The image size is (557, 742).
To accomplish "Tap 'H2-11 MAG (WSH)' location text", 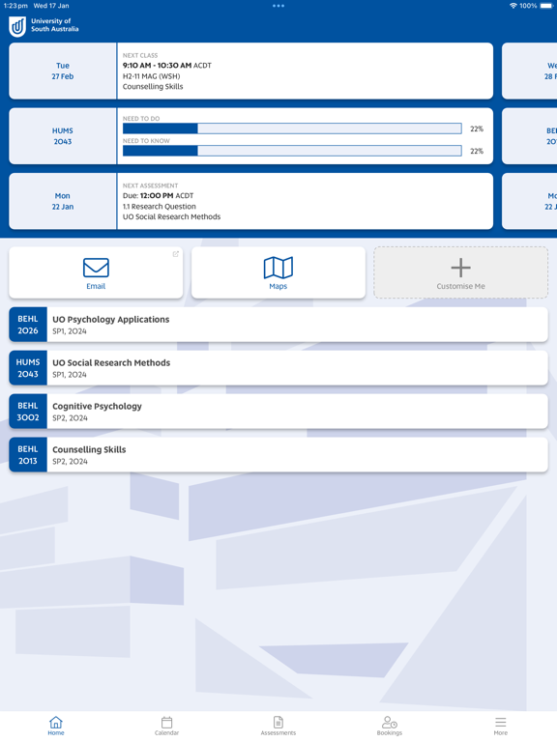I will pos(151,76).
